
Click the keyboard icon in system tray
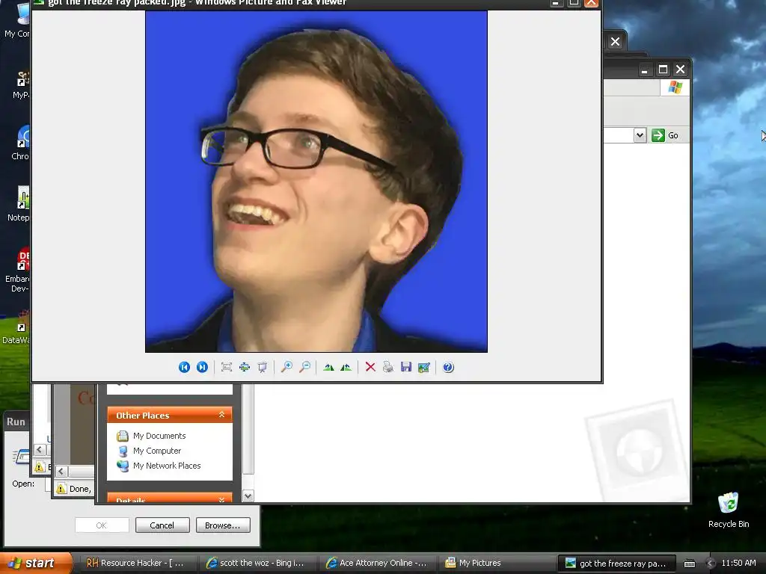click(689, 564)
